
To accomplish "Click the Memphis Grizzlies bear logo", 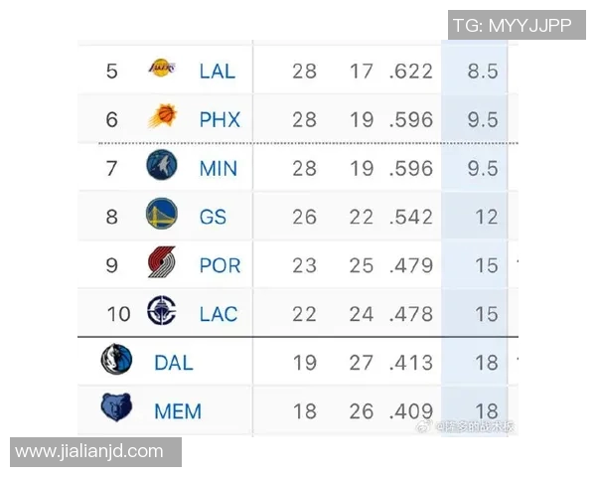I will pyautogui.click(x=116, y=409).
